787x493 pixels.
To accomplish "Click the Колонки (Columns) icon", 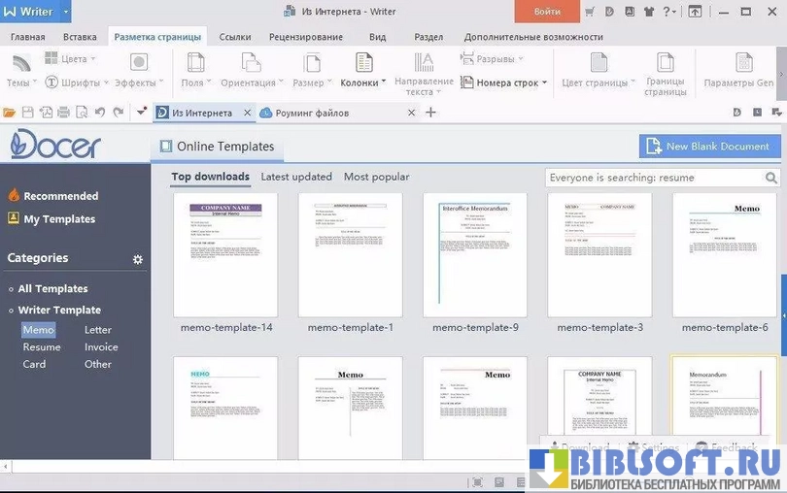I will [363, 64].
